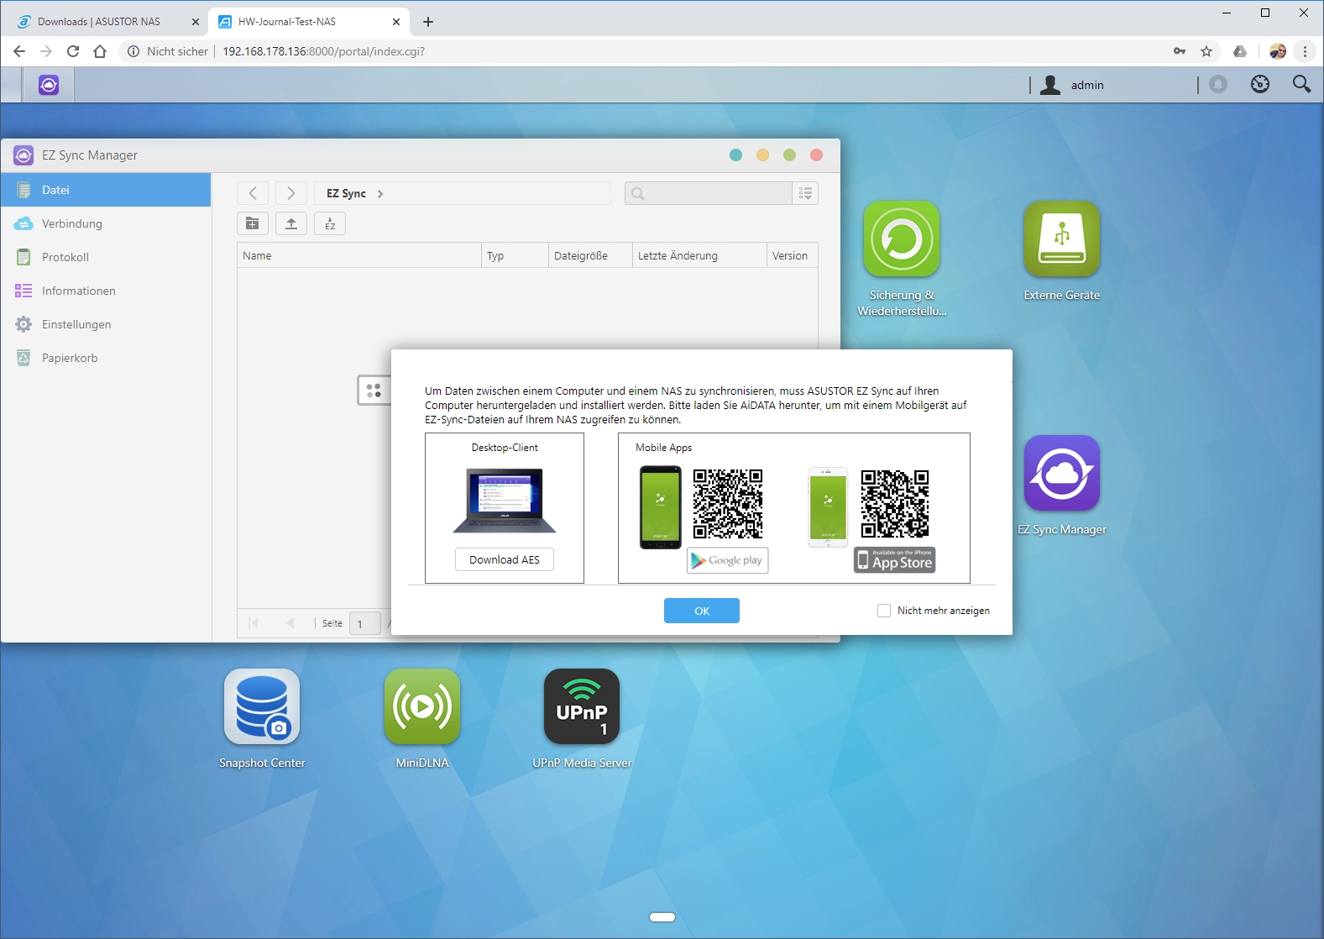
Task: Open the Searchlight magnifier icon
Action: point(1301,84)
